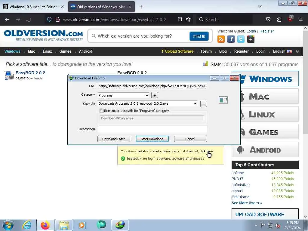Open the Extensions puzzle icon

[279, 19]
